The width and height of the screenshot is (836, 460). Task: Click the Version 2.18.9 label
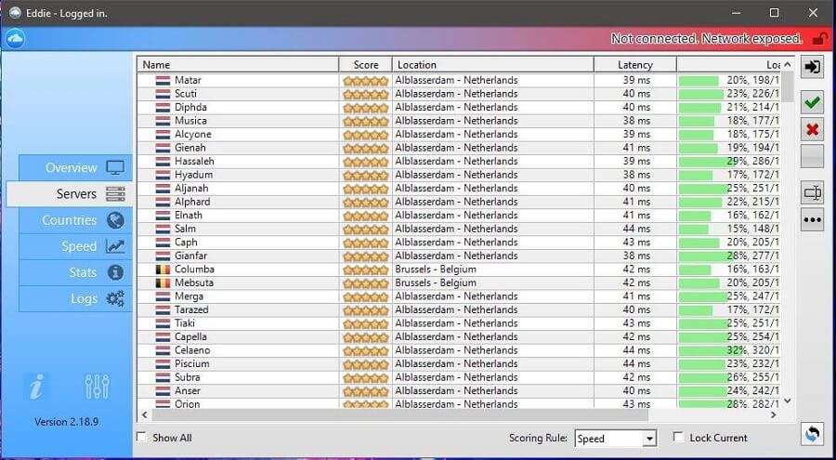[x=67, y=422]
